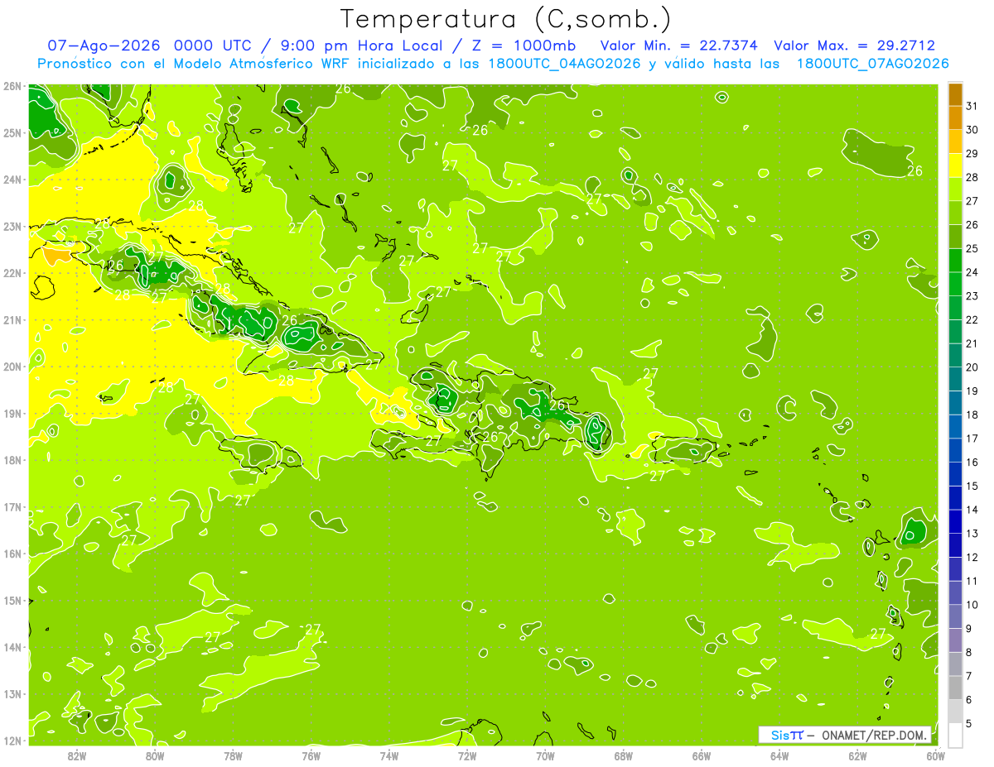Click the latitude axis label '21N'

point(12,320)
